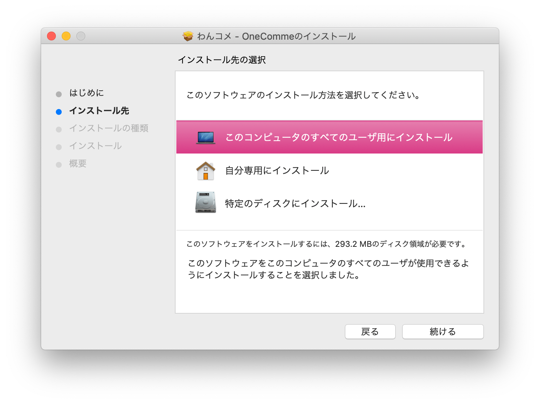The image size is (540, 404).
Task: Click the blue bullet beside インストール先
Action: click(x=59, y=112)
